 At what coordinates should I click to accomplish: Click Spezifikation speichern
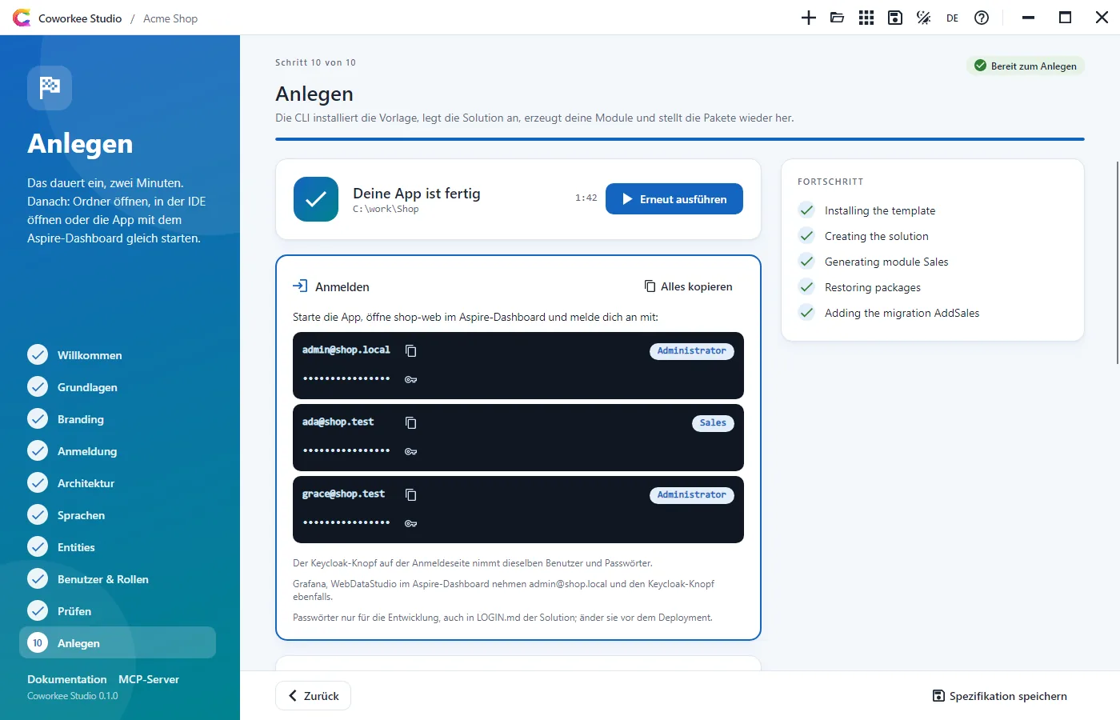pyautogui.click(x=1000, y=696)
